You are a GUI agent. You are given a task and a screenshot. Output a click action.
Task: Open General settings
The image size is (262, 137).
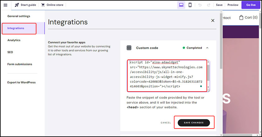point(19,16)
